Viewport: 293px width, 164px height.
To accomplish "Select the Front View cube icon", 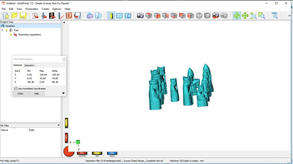I will tap(157, 16).
